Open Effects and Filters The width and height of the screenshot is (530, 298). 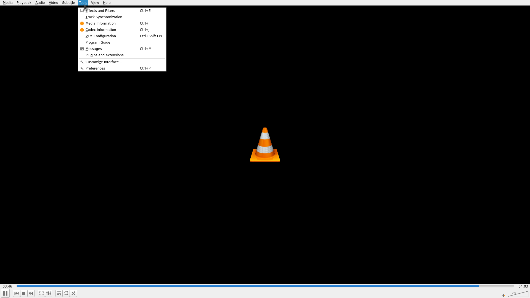click(100, 11)
